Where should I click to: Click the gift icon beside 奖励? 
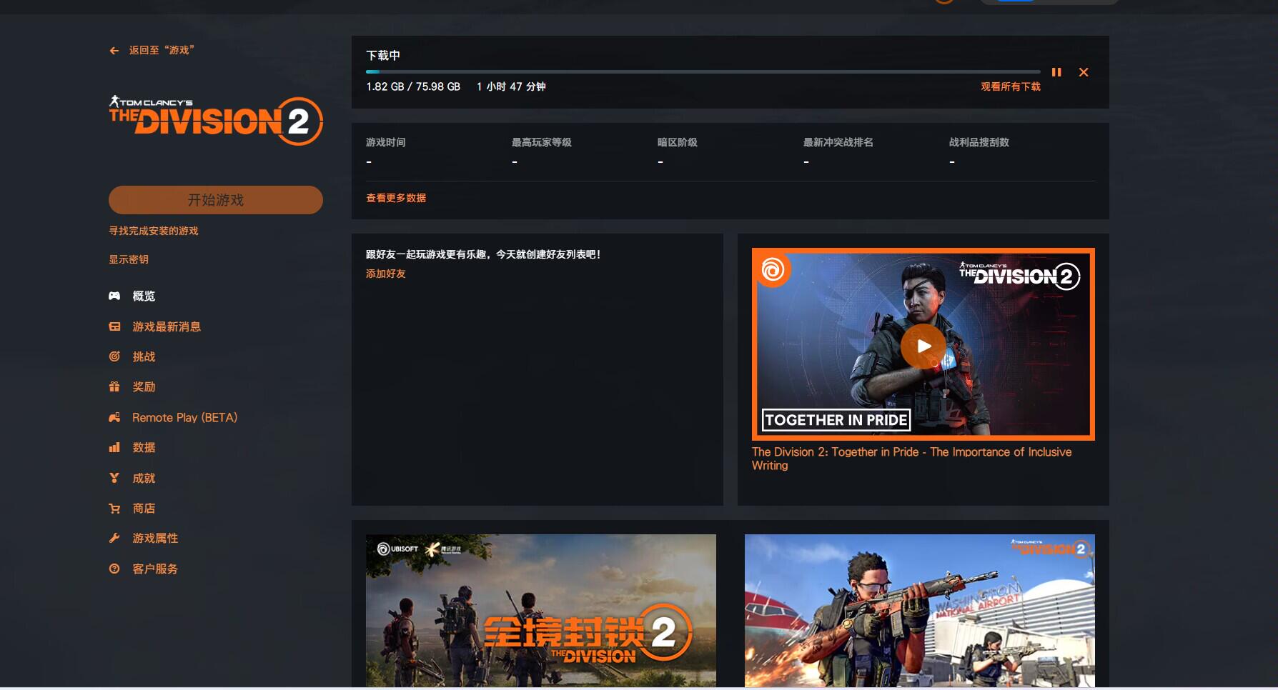[x=114, y=386]
